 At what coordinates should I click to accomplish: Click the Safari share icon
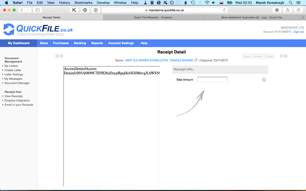[288, 10]
